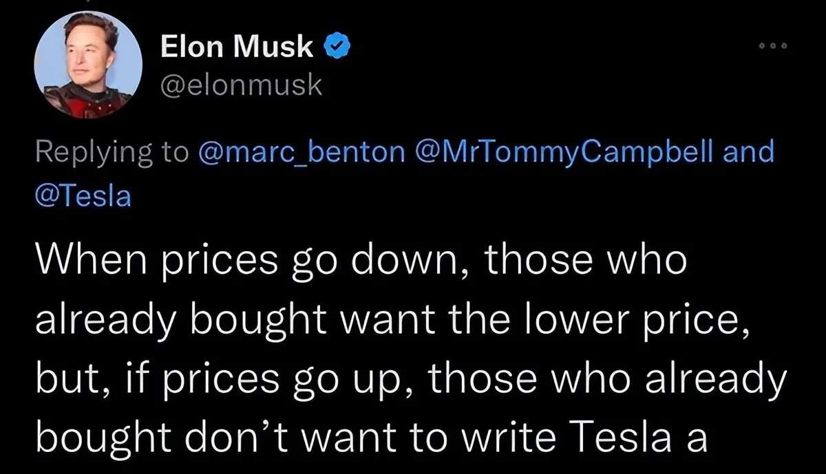826x474 pixels.
Task: Visit the @elonmusk handle link
Action: coord(241,85)
